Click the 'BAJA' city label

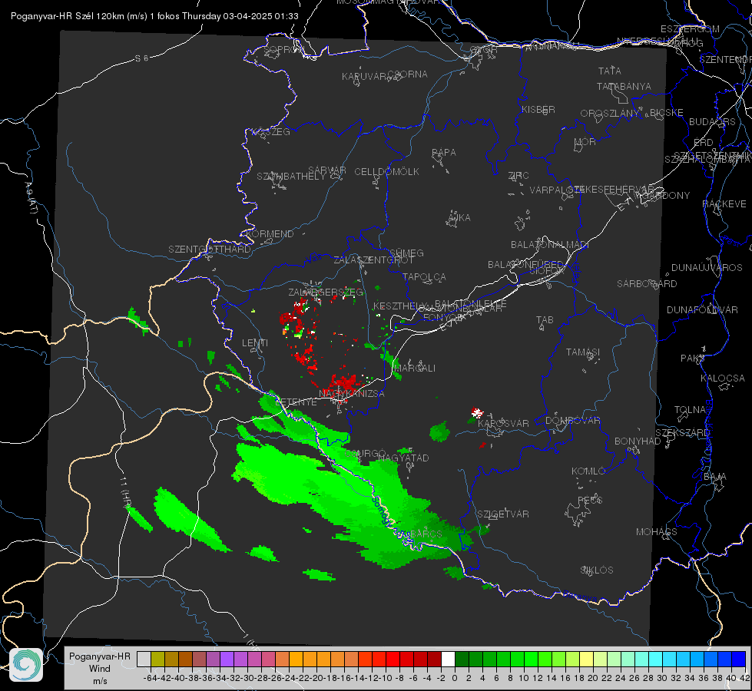tap(715, 476)
